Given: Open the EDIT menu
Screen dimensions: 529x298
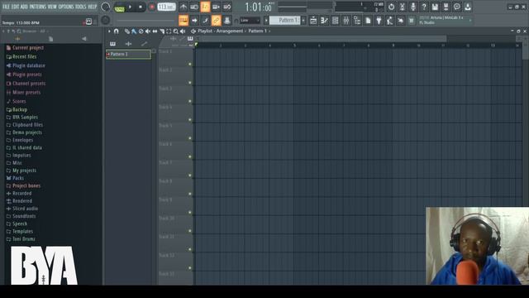Looking at the screenshot, I should coord(15,7).
